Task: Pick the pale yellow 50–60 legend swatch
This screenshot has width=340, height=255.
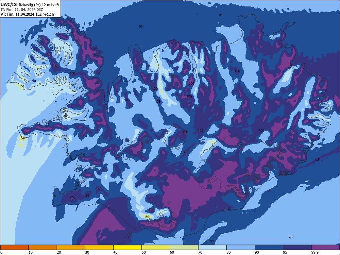Action: click(156, 248)
